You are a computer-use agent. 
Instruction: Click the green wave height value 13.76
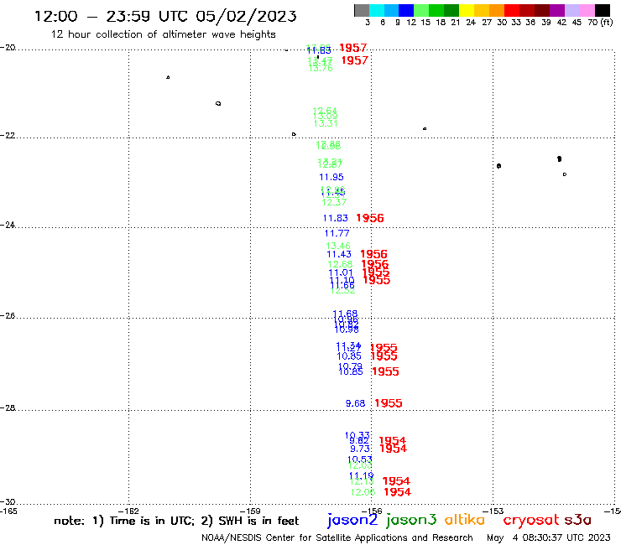321,69
